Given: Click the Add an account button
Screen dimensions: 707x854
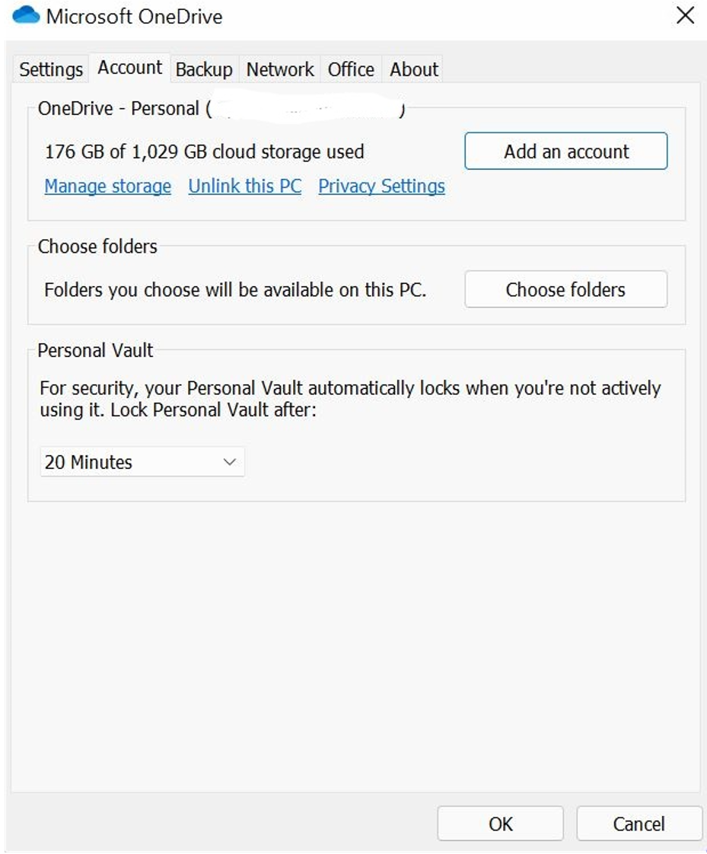Looking at the screenshot, I should [566, 151].
